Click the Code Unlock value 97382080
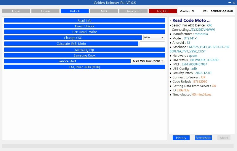The height and width of the screenshot is (151, 237). pyautogui.click(x=200, y=81)
